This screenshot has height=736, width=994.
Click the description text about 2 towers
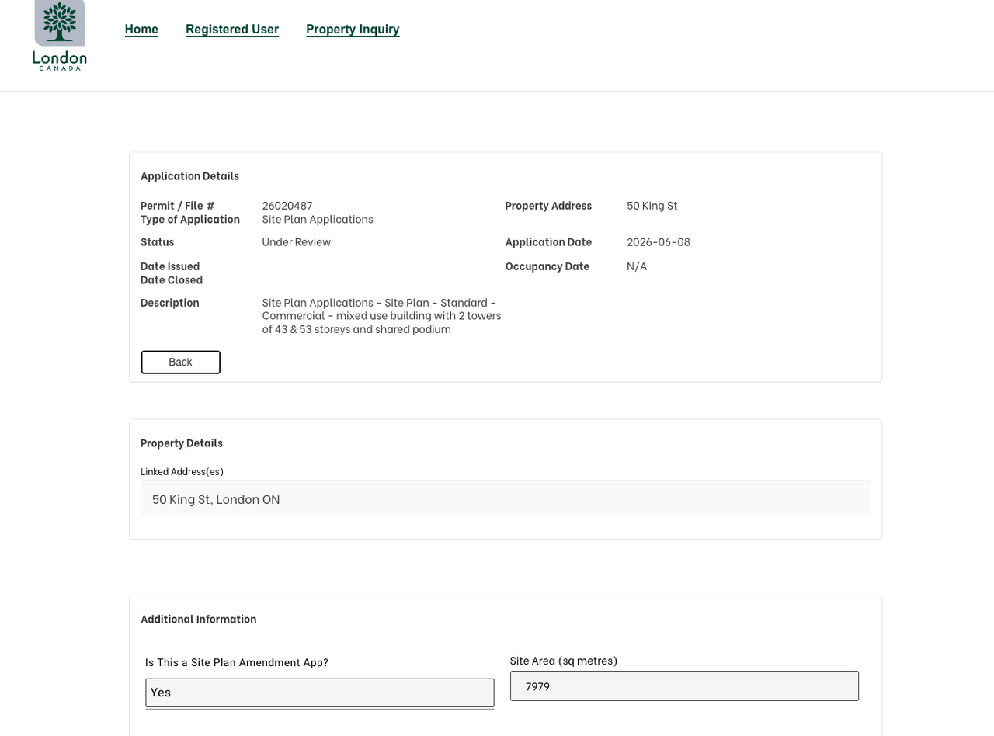coord(382,316)
